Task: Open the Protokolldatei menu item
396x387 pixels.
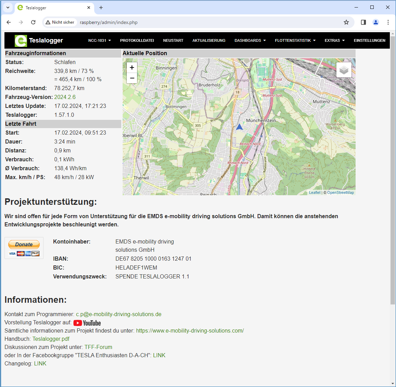Action: (x=137, y=40)
